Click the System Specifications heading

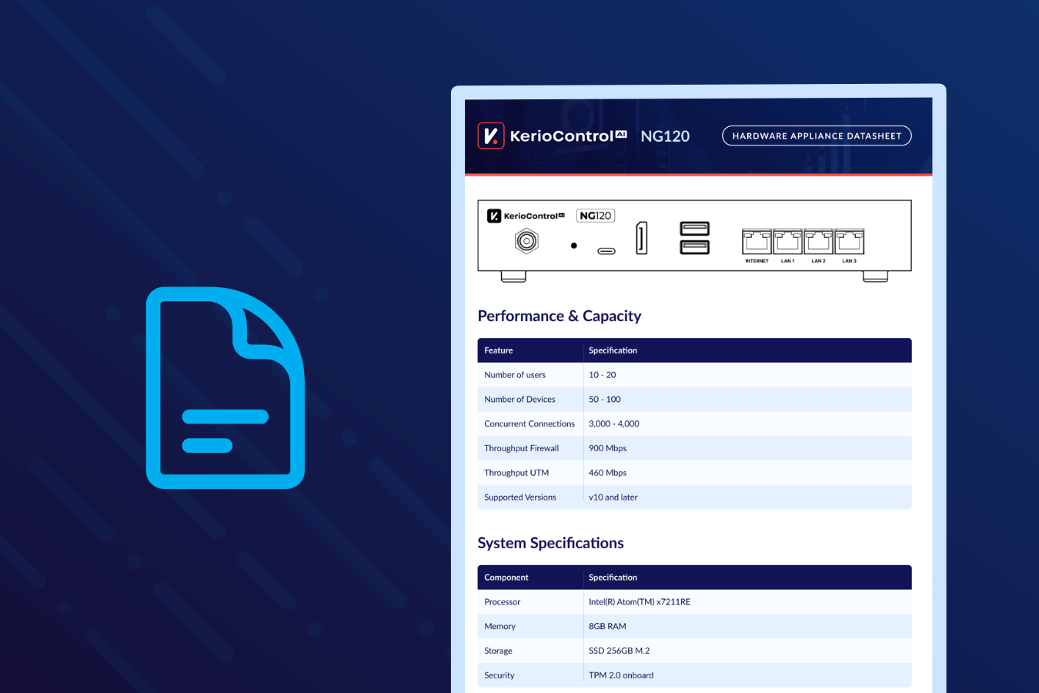click(x=550, y=543)
